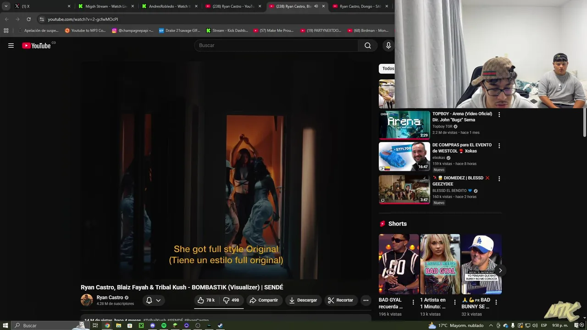Download the video with Descargar

[x=303, y=300]
